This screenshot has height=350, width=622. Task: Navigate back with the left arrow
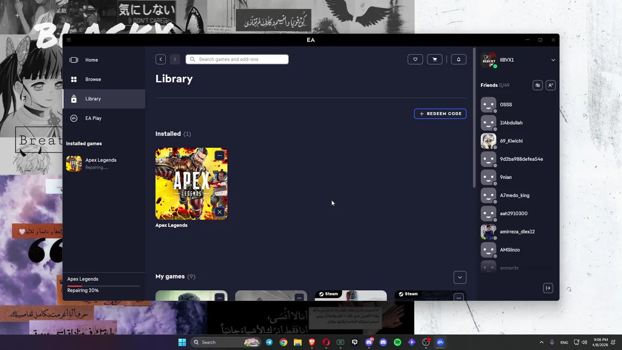[161, 59]
